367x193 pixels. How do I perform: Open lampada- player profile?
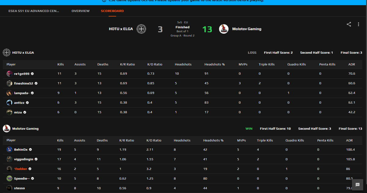pyautogui.click(x=21, y=93)
